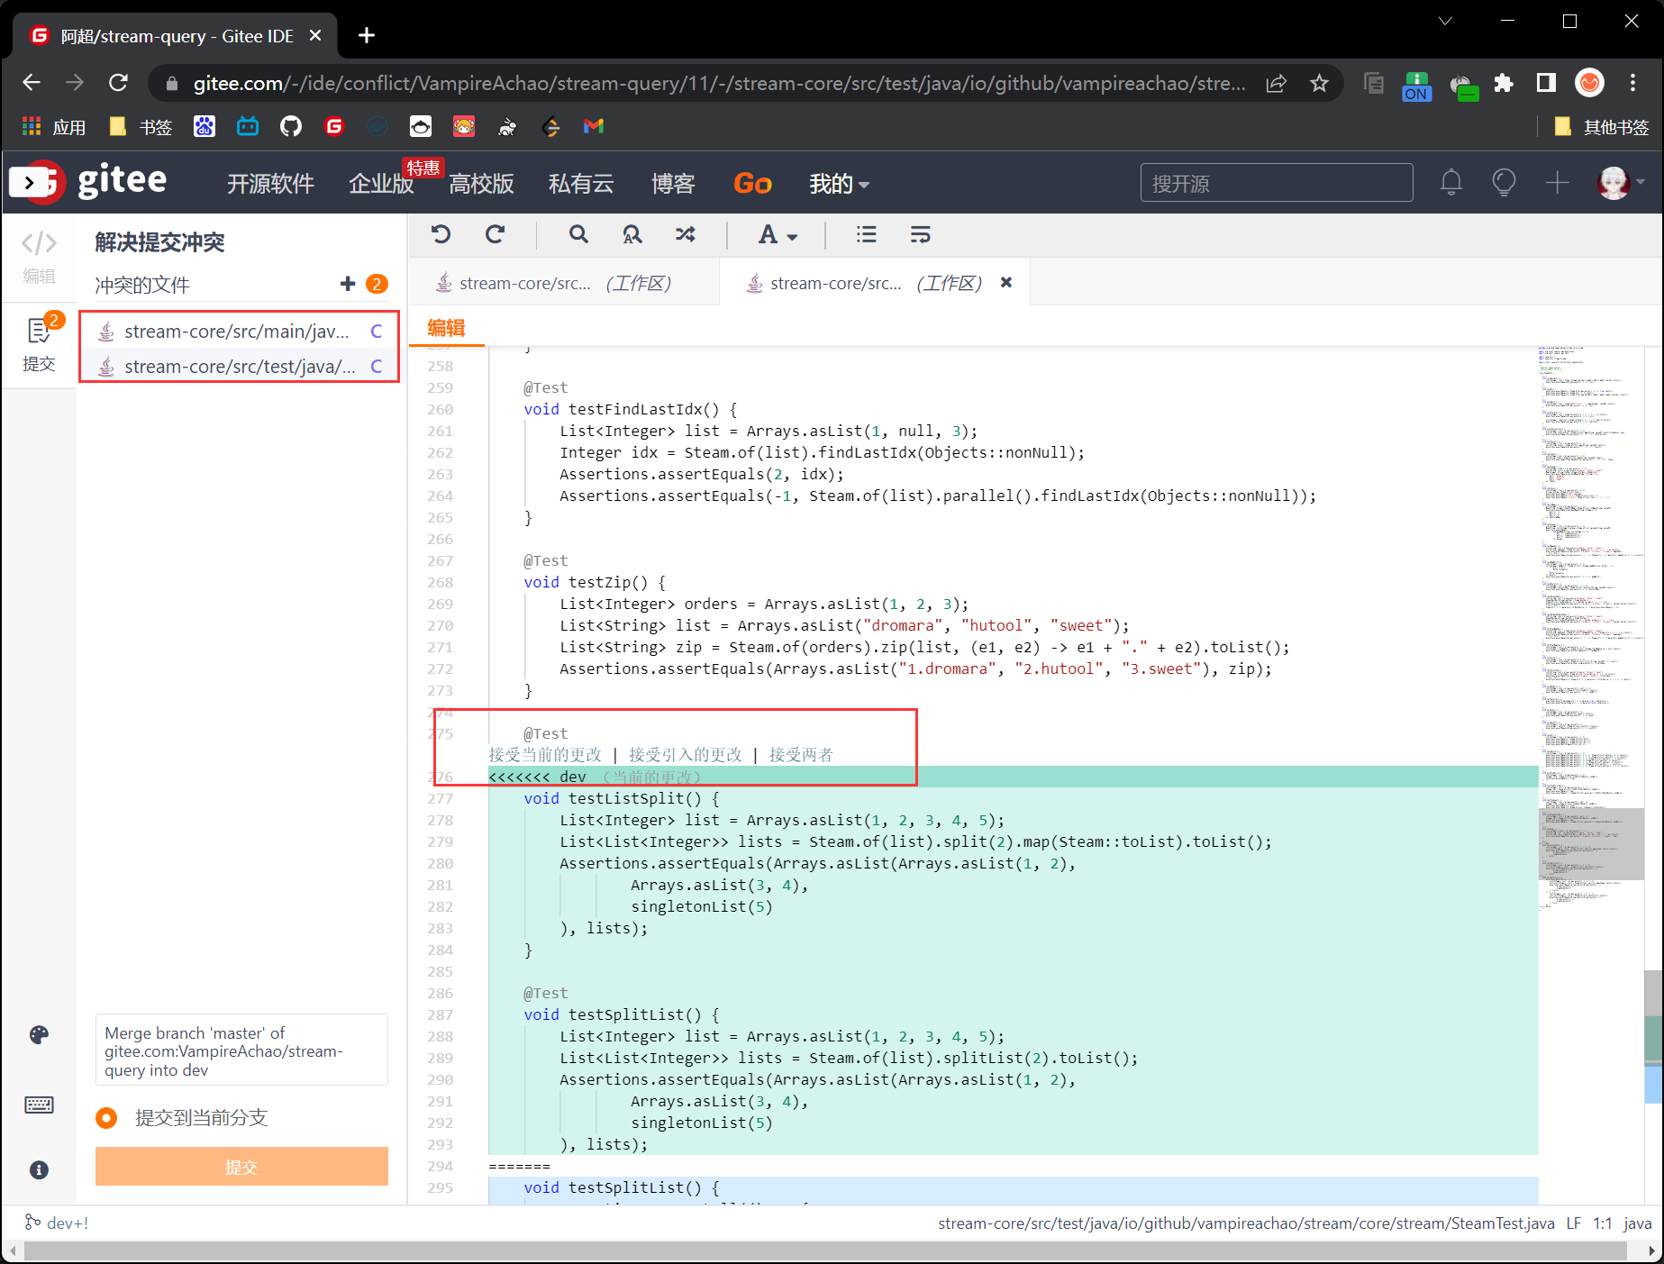This screenshot has height=1264, width=1664.
Task: Toggle word wrap icon in toolbar
Action: [x=920, y=235]
